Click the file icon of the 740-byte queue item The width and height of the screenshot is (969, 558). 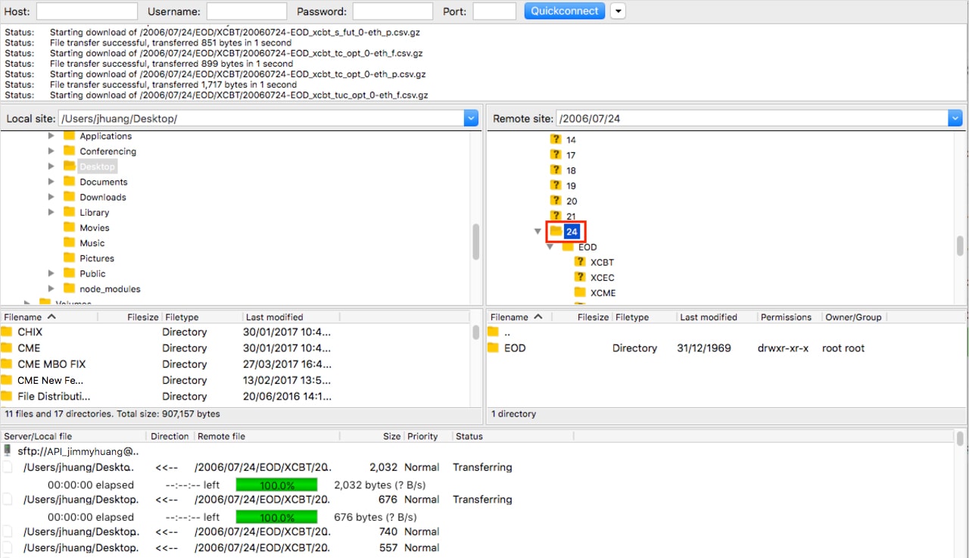[x=8, y=532]
